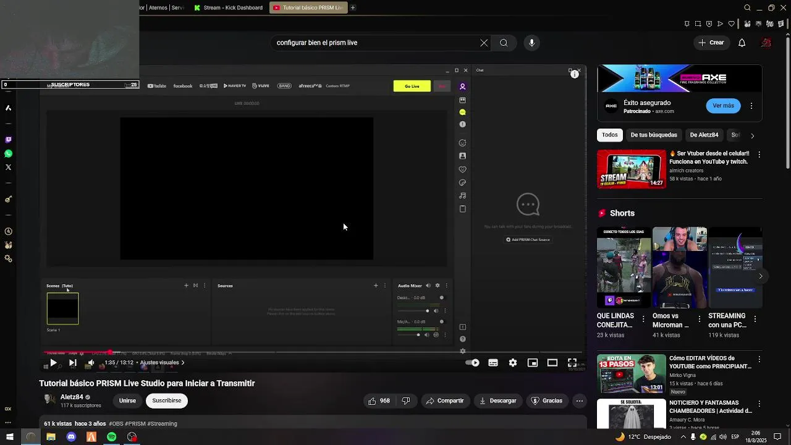
Task: Click the YouTube search magnifier button
Action: click(504, 43)
